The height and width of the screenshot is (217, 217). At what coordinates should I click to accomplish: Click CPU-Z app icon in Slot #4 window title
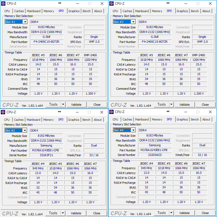coord(111,112)
